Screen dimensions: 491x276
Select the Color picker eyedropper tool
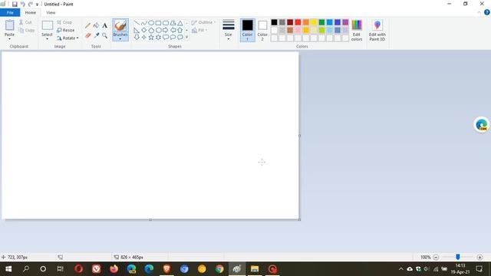coord(97,35)
